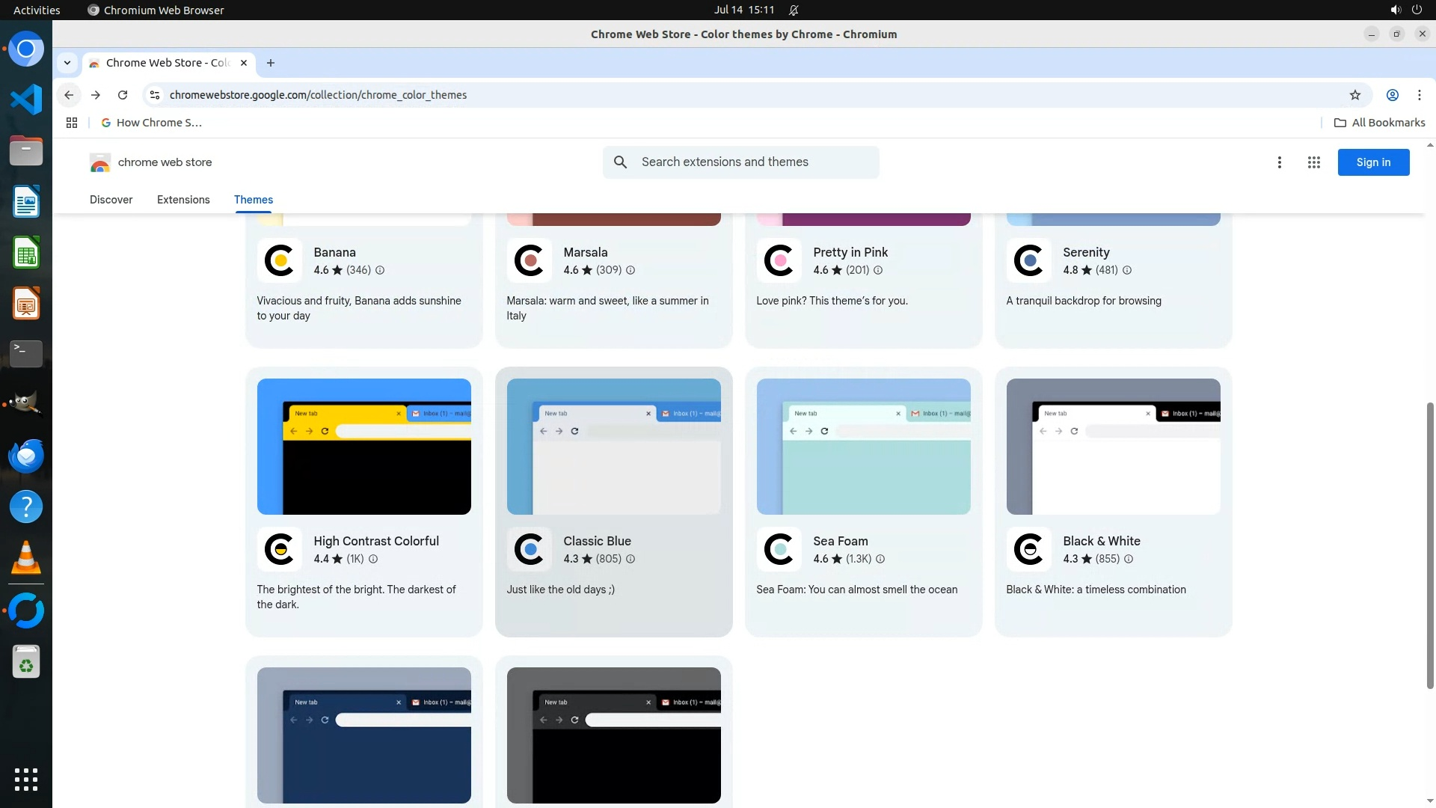Viewport: 1436px width, 808px height.
Task: Open web store more options menu
Action: click(1279, 162)
